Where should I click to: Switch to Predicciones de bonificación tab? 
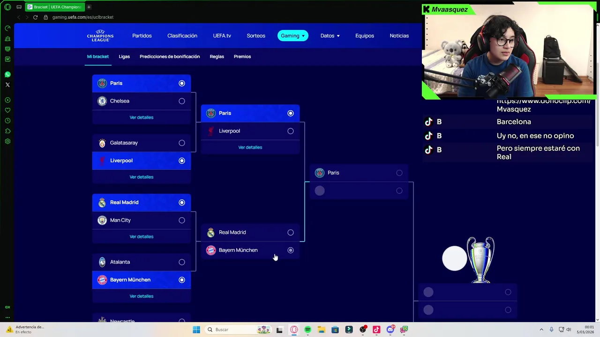[x=170, y=57]
